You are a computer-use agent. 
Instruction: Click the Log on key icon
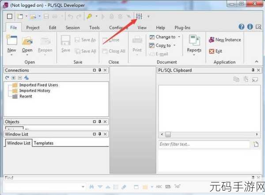tap(89, 16)
